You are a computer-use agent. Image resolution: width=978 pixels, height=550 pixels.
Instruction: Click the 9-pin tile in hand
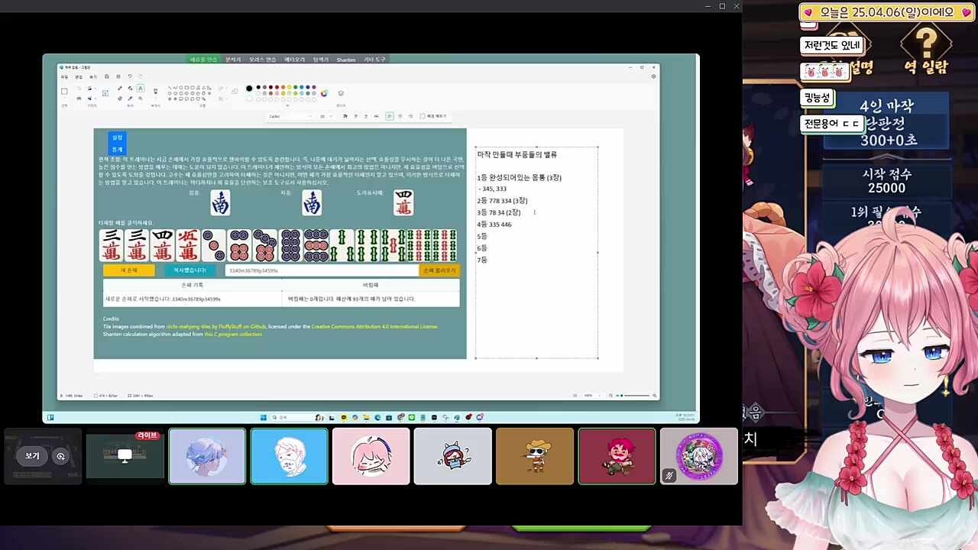click(316, 245)
